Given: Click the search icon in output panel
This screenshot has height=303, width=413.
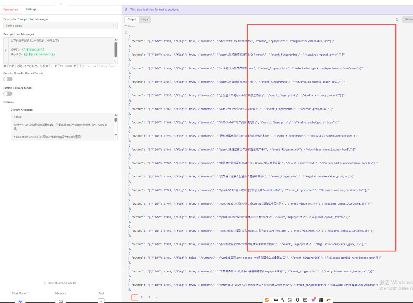Looking at the screenshot, I should click(397, 19).
